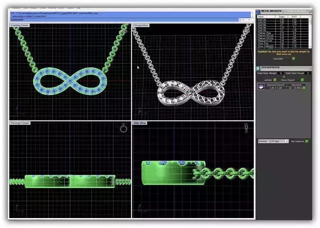Click the green Set Material go button
The height and width of the screenshot is (228, 320).
307,141
